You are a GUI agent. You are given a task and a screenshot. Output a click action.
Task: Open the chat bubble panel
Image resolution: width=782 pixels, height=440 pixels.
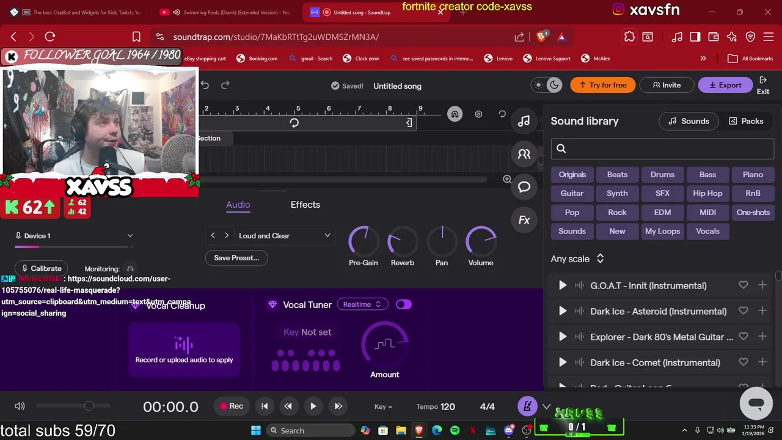point(524,187)
